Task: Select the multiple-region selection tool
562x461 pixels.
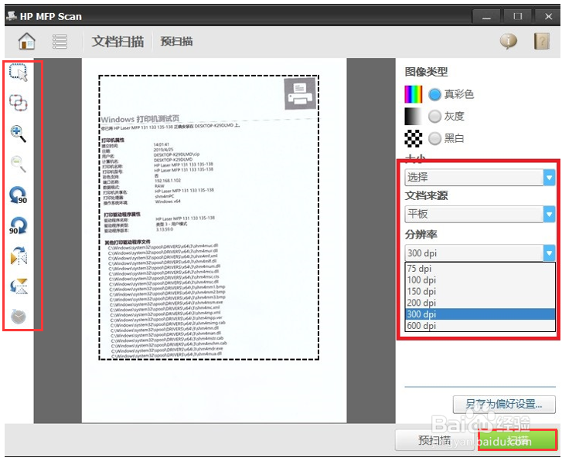Action: pyautogui.click(x=19, y=103)
